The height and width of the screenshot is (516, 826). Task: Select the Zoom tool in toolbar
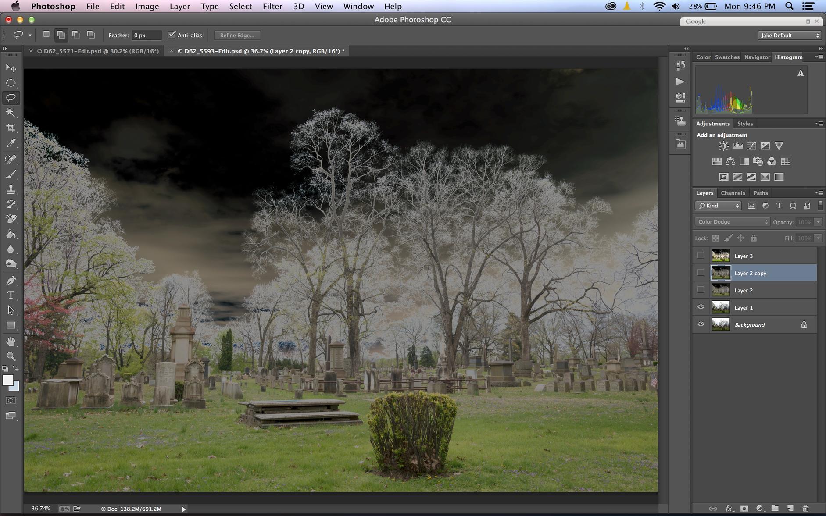11,356
